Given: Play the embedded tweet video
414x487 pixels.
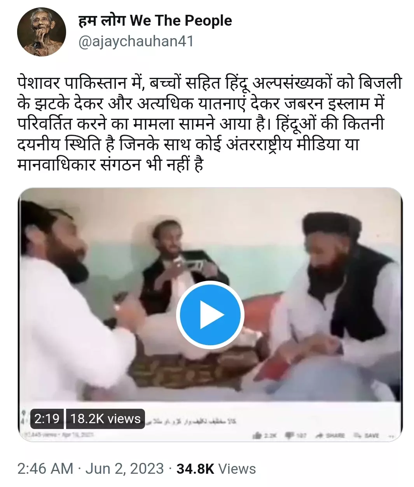Looking at the screenshot, I should pyautogui.click(x=210, y=315).
